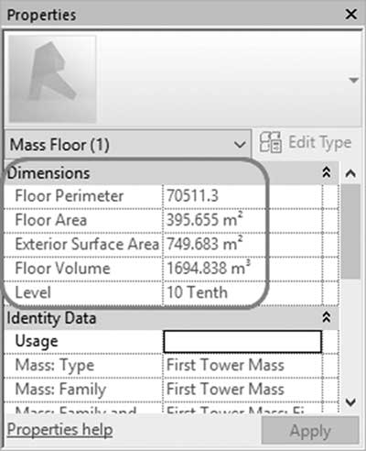The image size is (366, 451).
Task: Click the Edit Type button label
Action: [320, 142]
